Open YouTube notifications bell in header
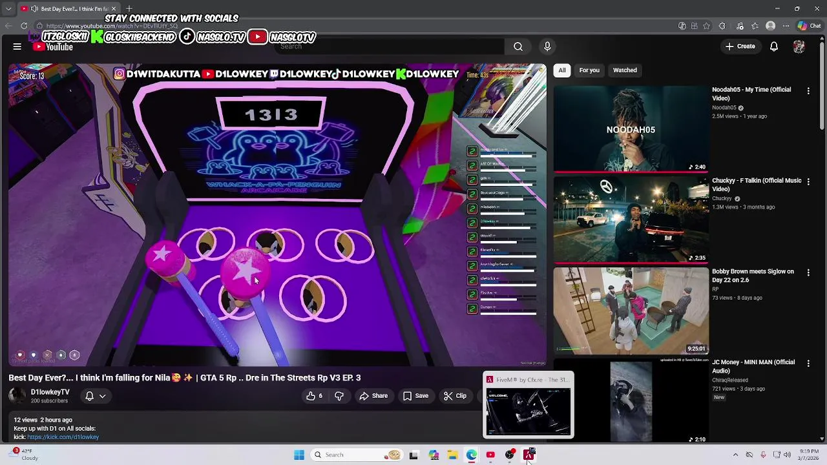Screen dimensions: 827x465 pos(774,46)
